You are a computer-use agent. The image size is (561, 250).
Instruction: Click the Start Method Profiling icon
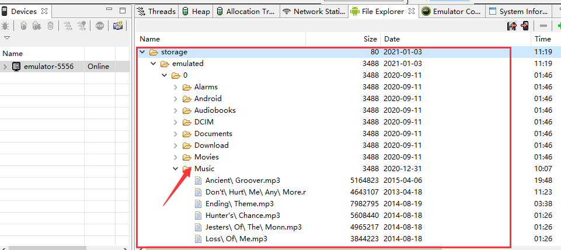coord(82,26)
